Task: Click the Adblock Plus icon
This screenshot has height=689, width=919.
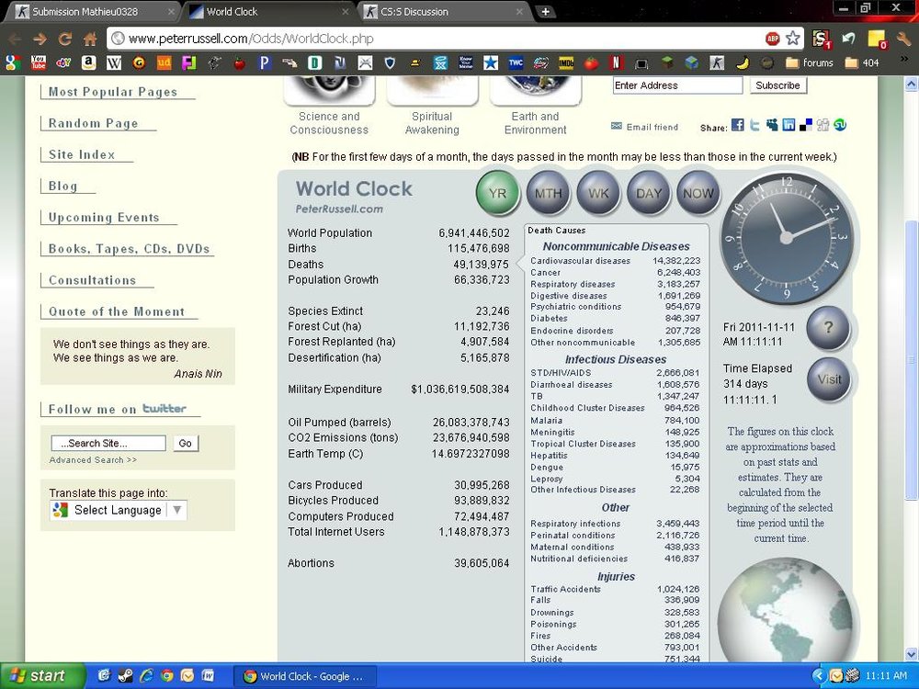Action: pos(773,39)
